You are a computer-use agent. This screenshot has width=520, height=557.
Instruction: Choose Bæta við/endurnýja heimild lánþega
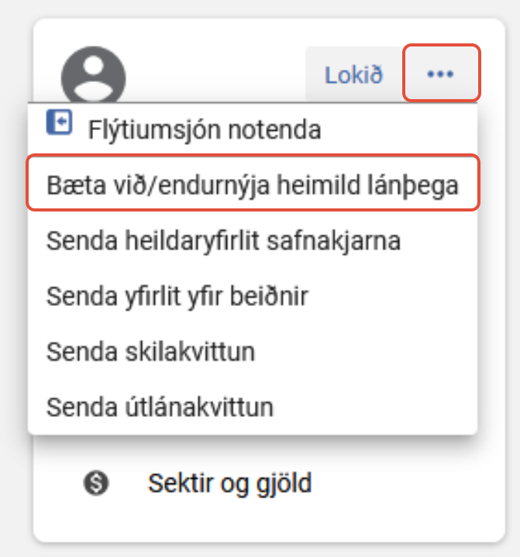(x=253, y=184)
